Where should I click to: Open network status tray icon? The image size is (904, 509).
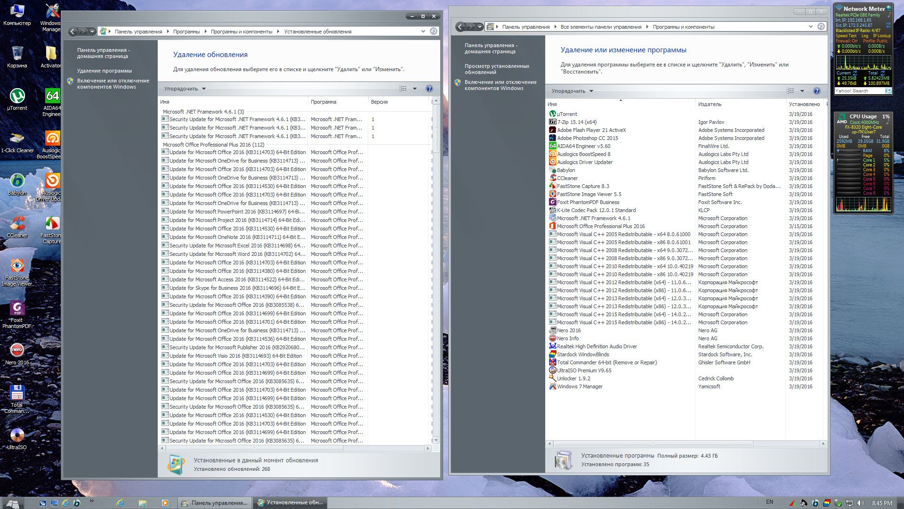(x=850, y=503)
